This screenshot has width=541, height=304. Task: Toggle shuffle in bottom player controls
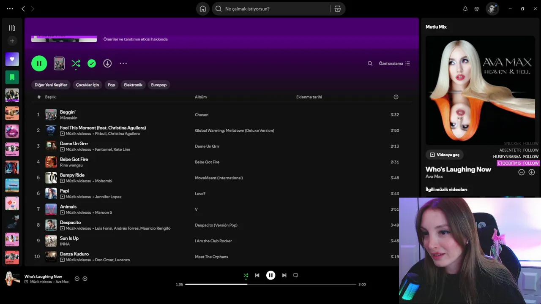(x=246, y=275)
